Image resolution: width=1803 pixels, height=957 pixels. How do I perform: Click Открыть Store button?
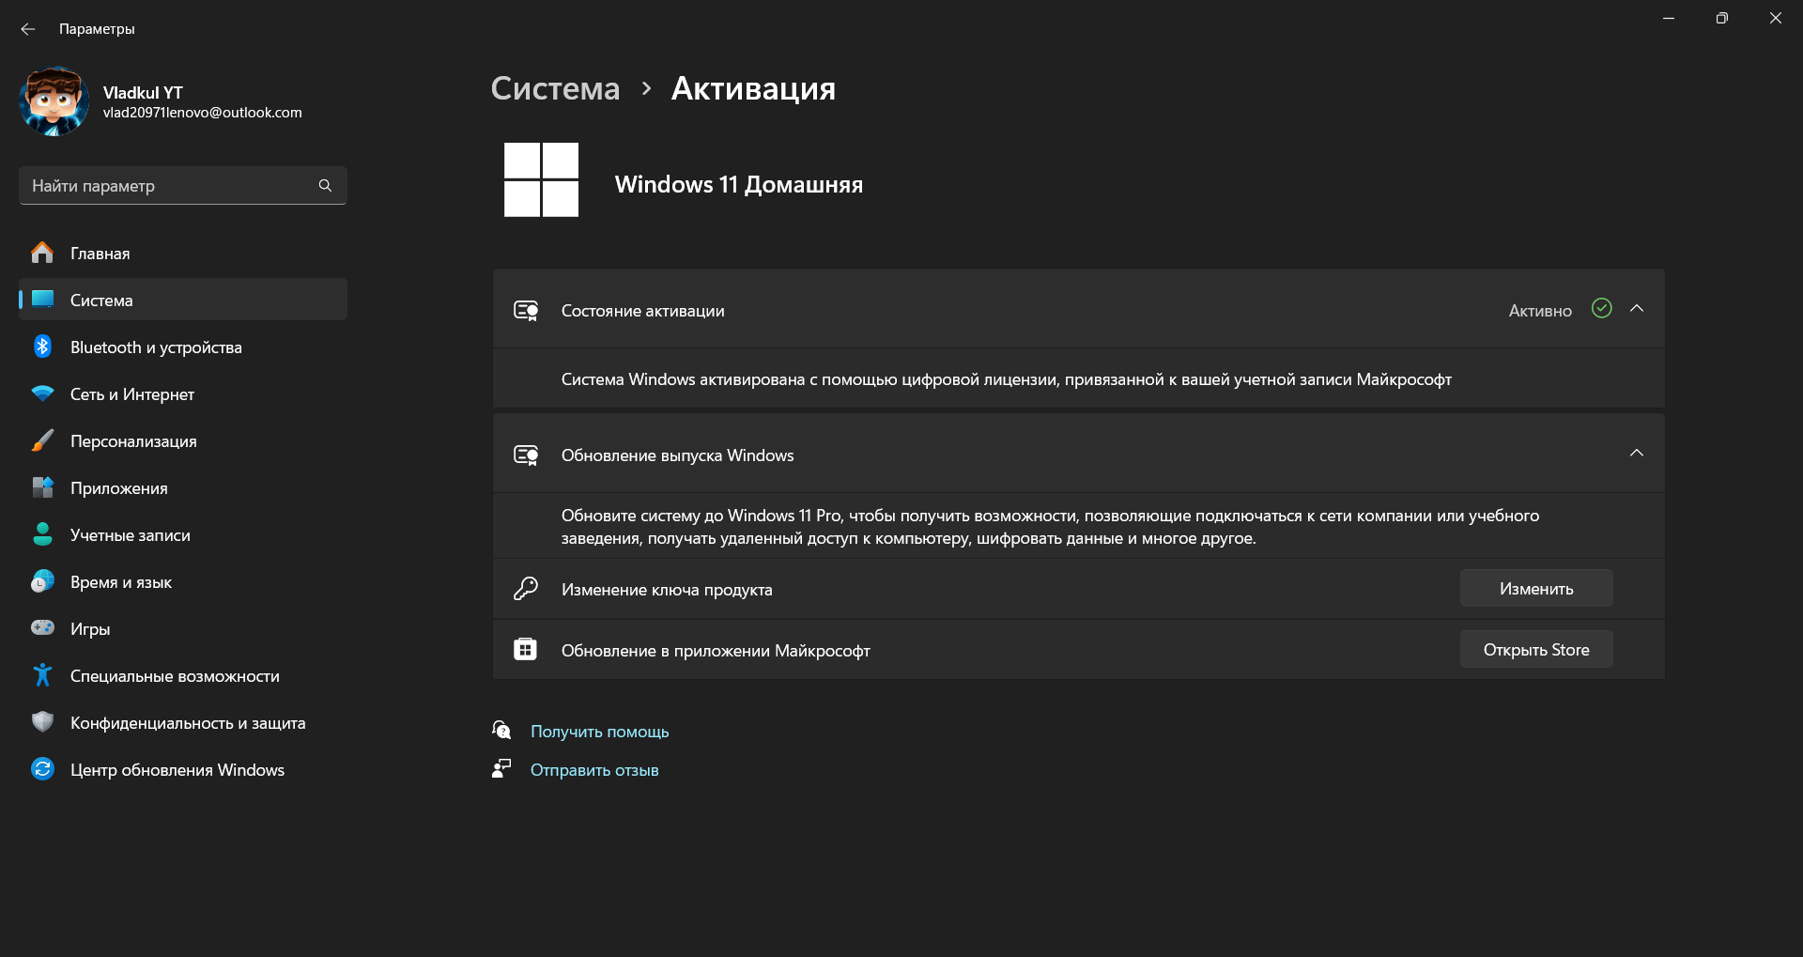point(1536,649)
